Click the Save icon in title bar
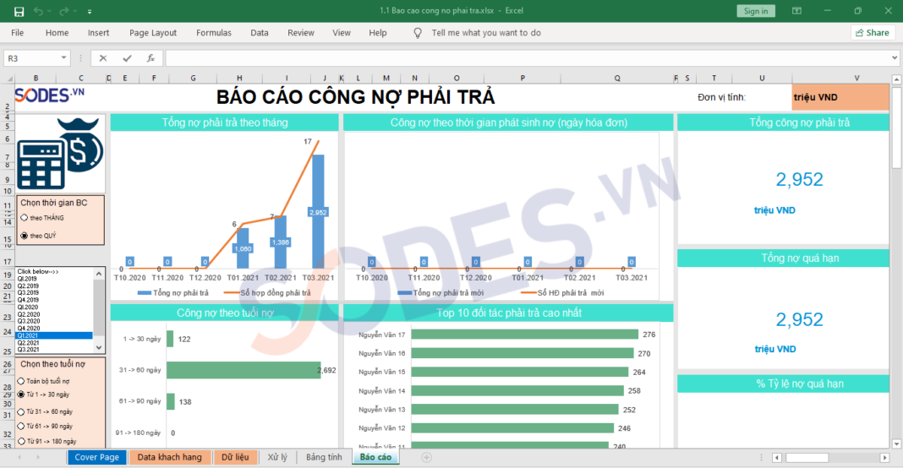 tap(19, 12)
